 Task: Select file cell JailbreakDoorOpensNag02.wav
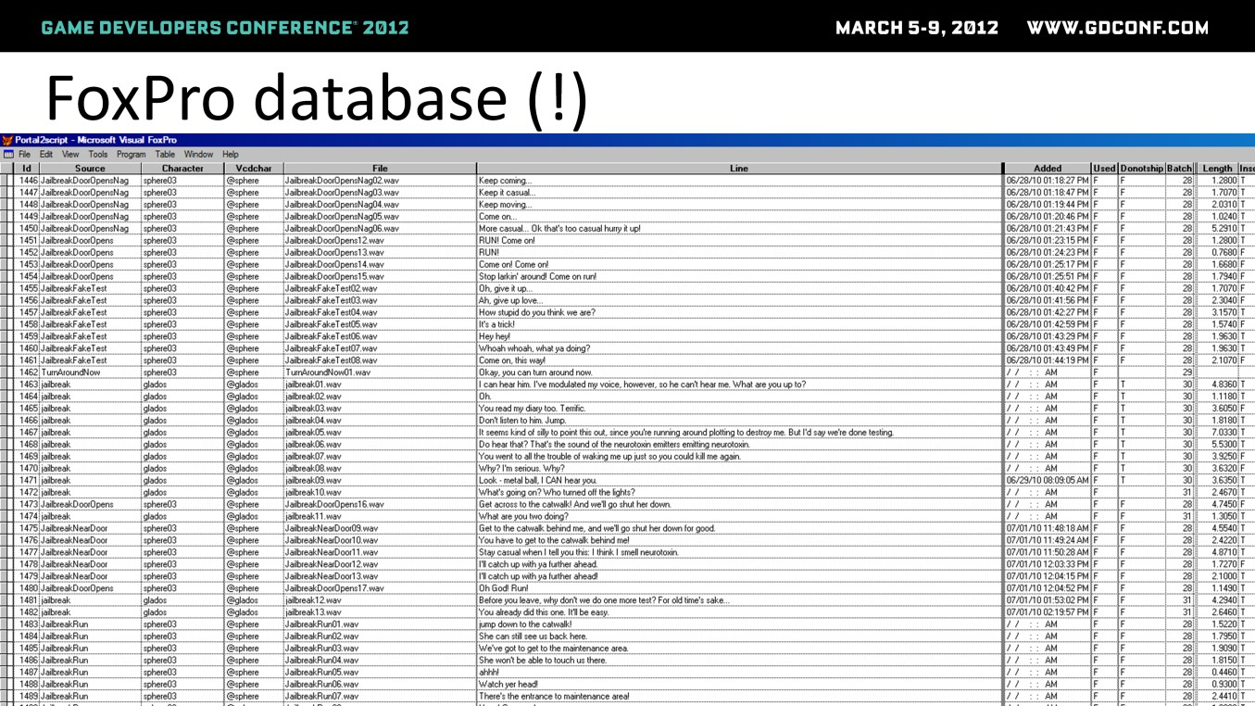(x=380, y=181)
